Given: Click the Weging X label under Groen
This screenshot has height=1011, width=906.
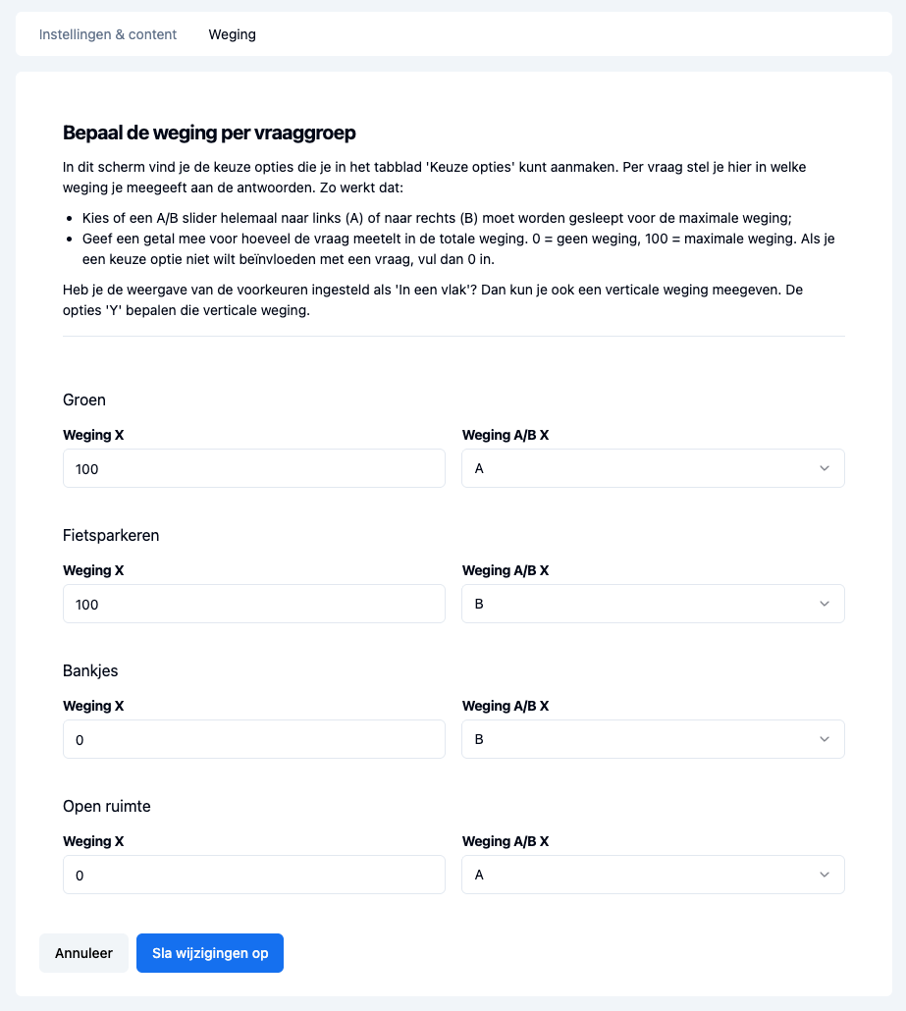Looking at the screenshot, I should click(x=93, y=435).
